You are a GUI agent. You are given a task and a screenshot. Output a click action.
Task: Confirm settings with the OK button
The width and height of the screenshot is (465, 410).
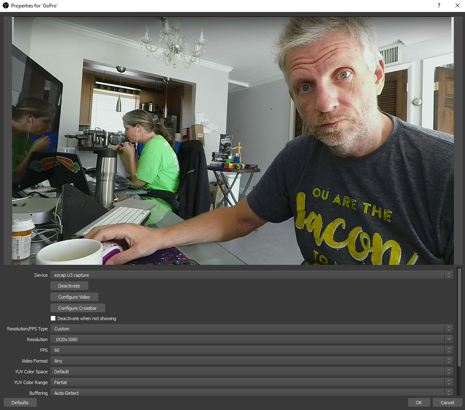tap(419, 403)
